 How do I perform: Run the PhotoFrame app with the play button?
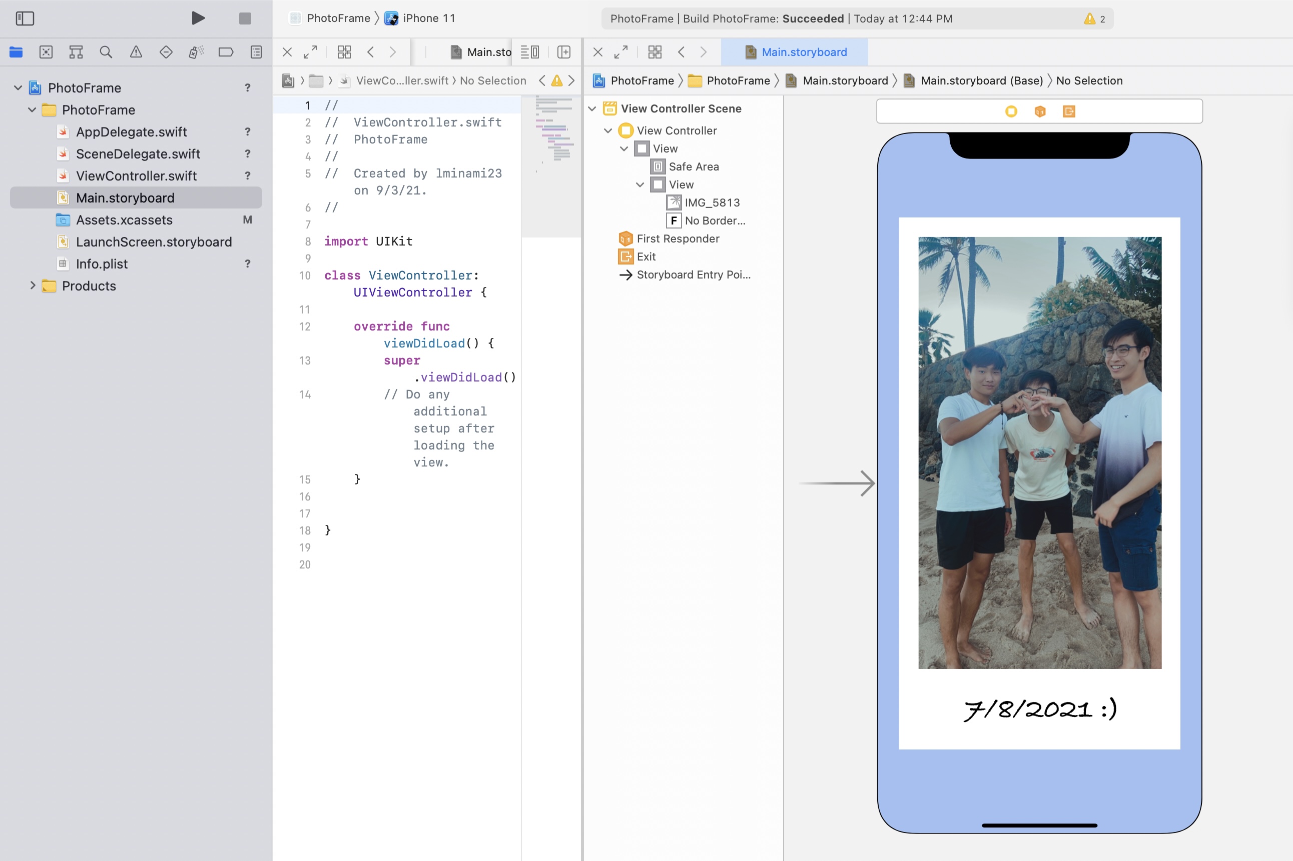tap(198, 18)
